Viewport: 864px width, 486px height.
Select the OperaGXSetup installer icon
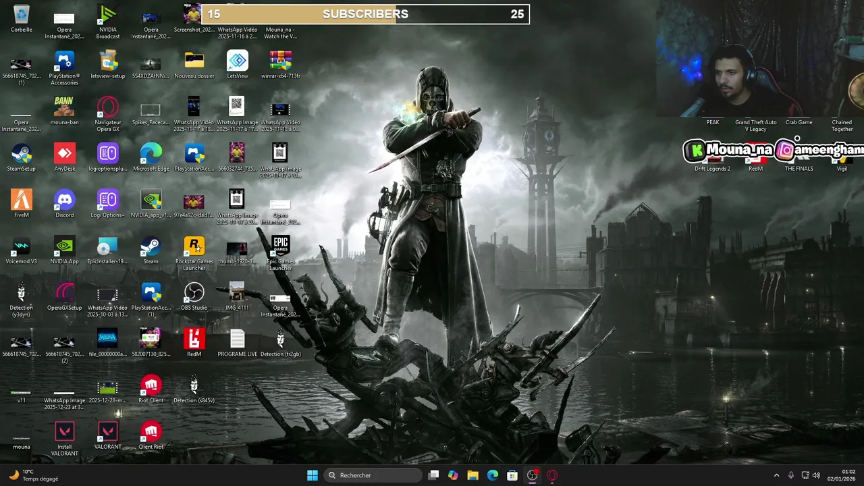64,296
